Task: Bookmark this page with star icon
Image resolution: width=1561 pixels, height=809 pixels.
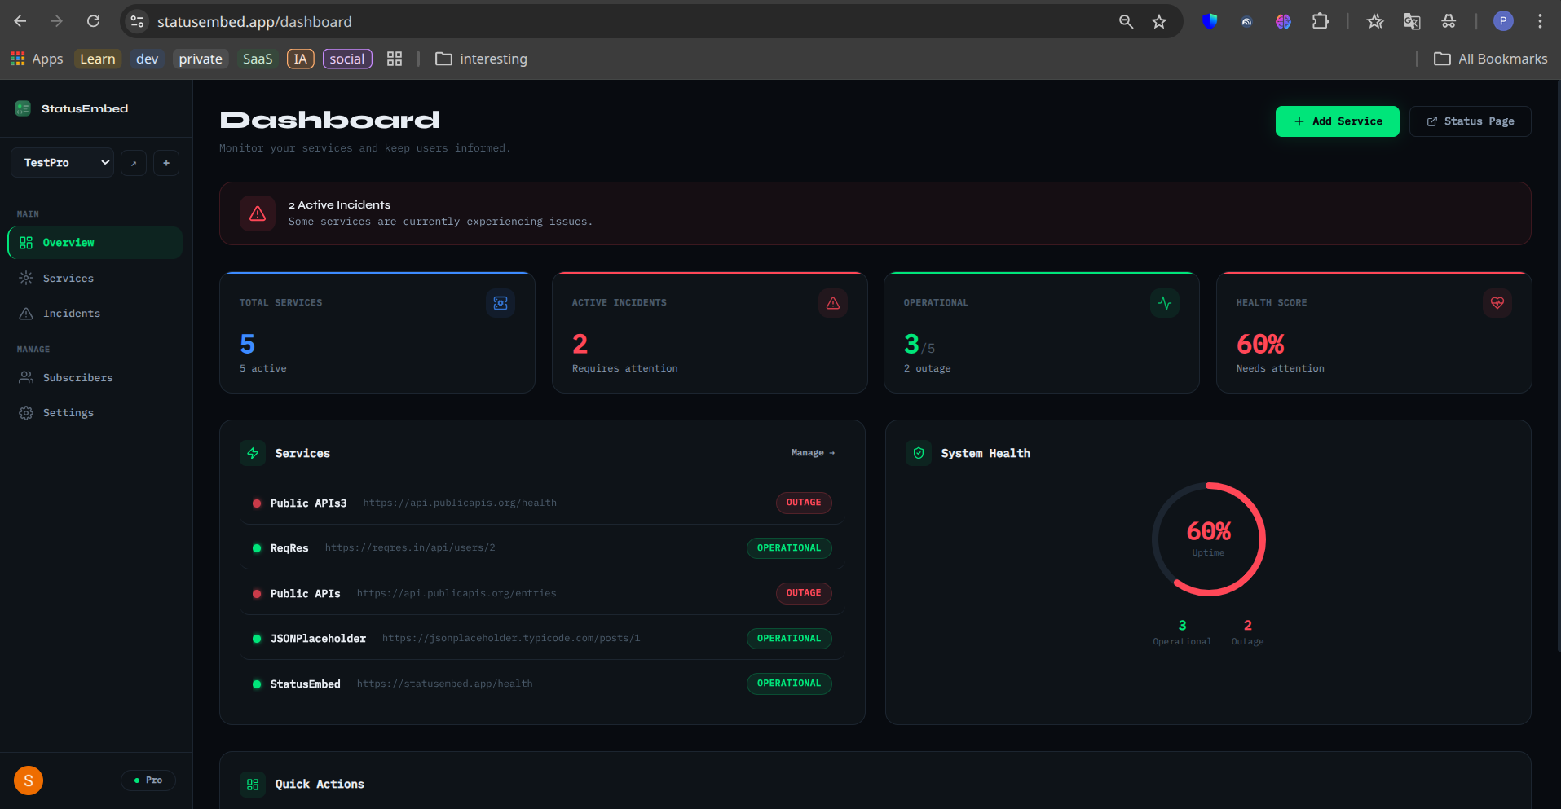Action: [x=1159, y=21]
